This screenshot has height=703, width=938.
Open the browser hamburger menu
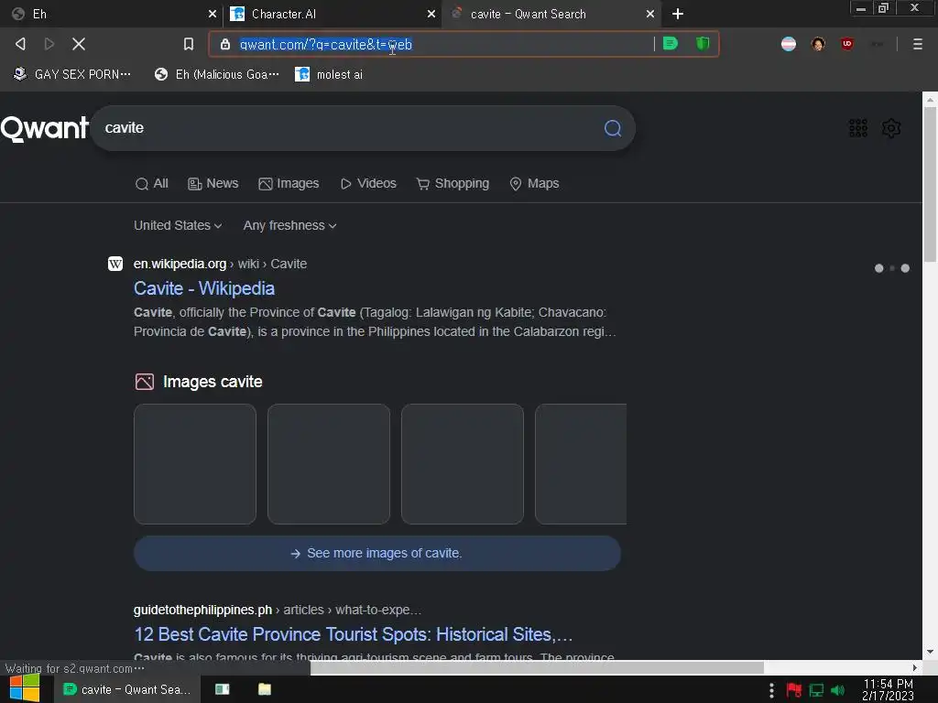tap(917, 44)
